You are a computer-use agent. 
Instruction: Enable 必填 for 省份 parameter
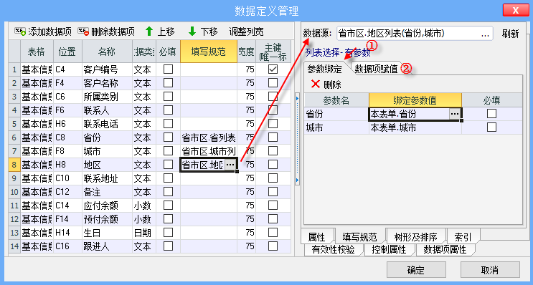(x=491, y=114)
